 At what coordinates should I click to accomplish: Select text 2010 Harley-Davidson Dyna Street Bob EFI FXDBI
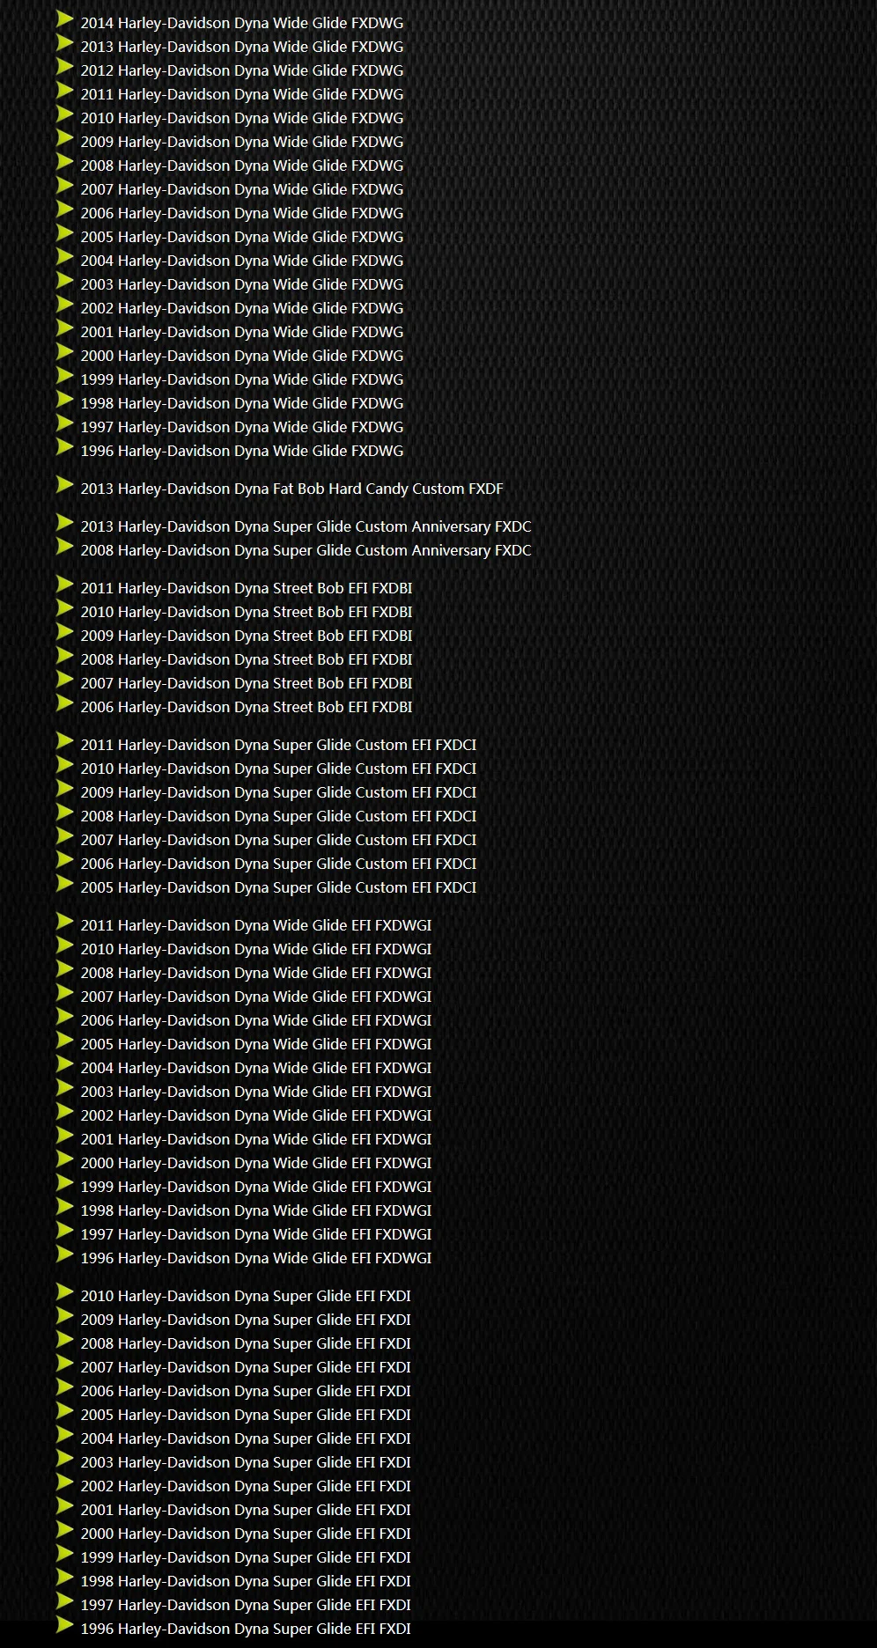[247, 612]
